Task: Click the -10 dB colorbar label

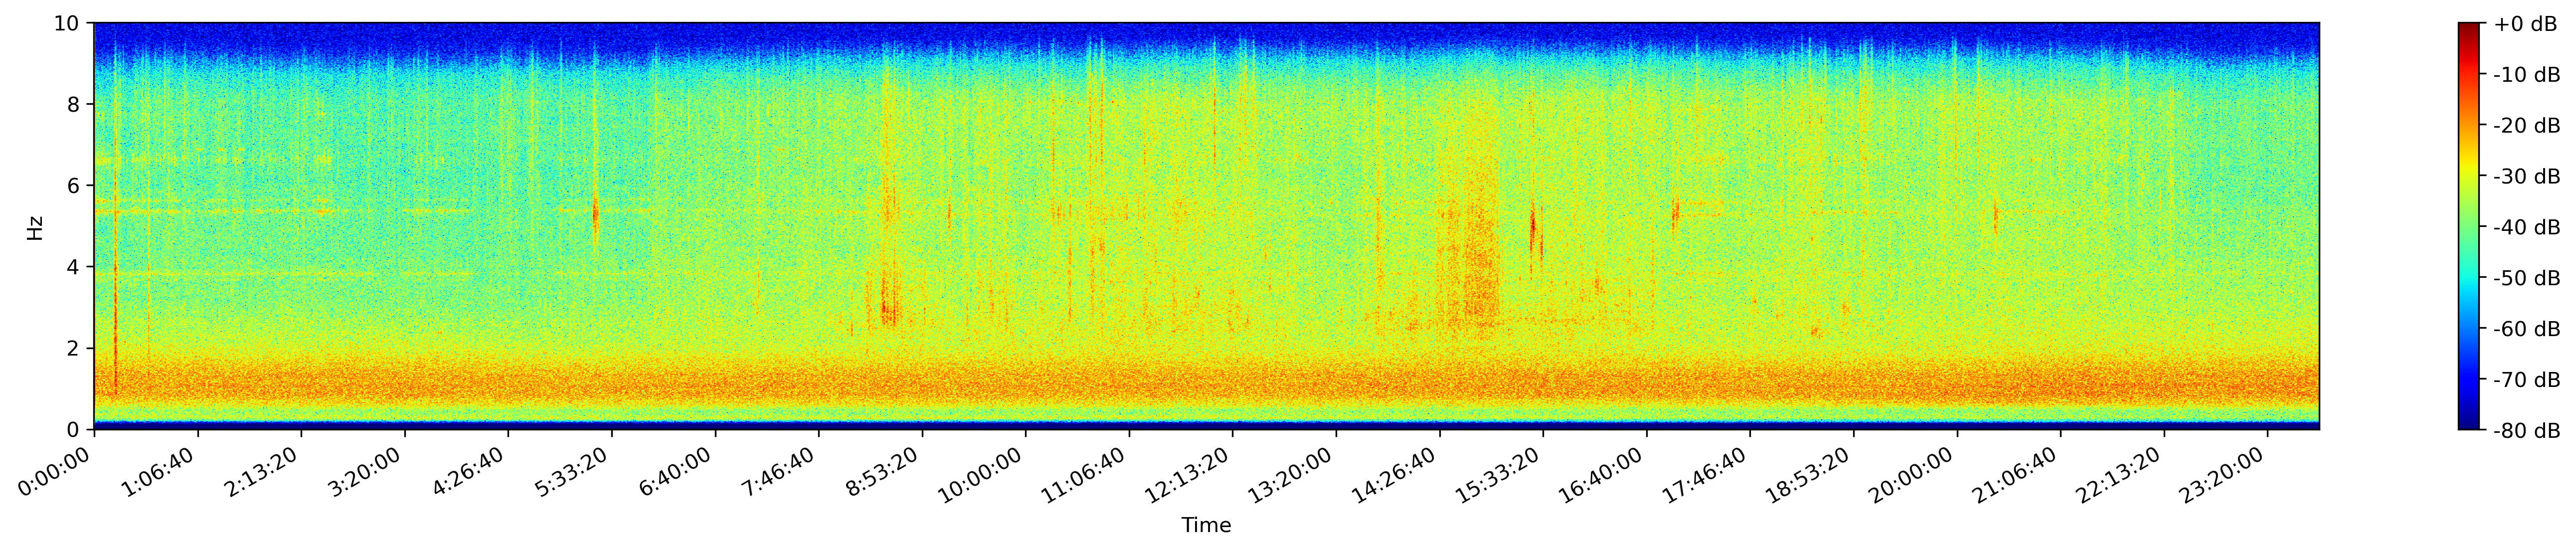Action: tap(2527, 75)
